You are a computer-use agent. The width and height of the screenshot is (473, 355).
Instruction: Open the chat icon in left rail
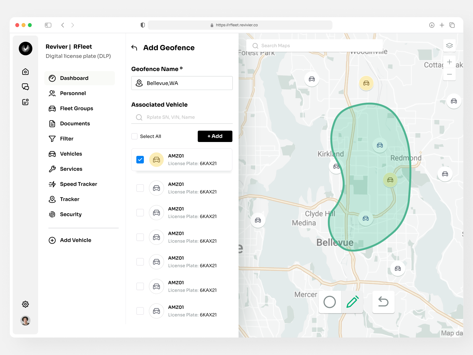[25, 87]
